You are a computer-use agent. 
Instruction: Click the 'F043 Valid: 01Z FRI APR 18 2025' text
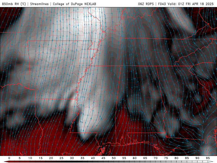tap(186, 4)
